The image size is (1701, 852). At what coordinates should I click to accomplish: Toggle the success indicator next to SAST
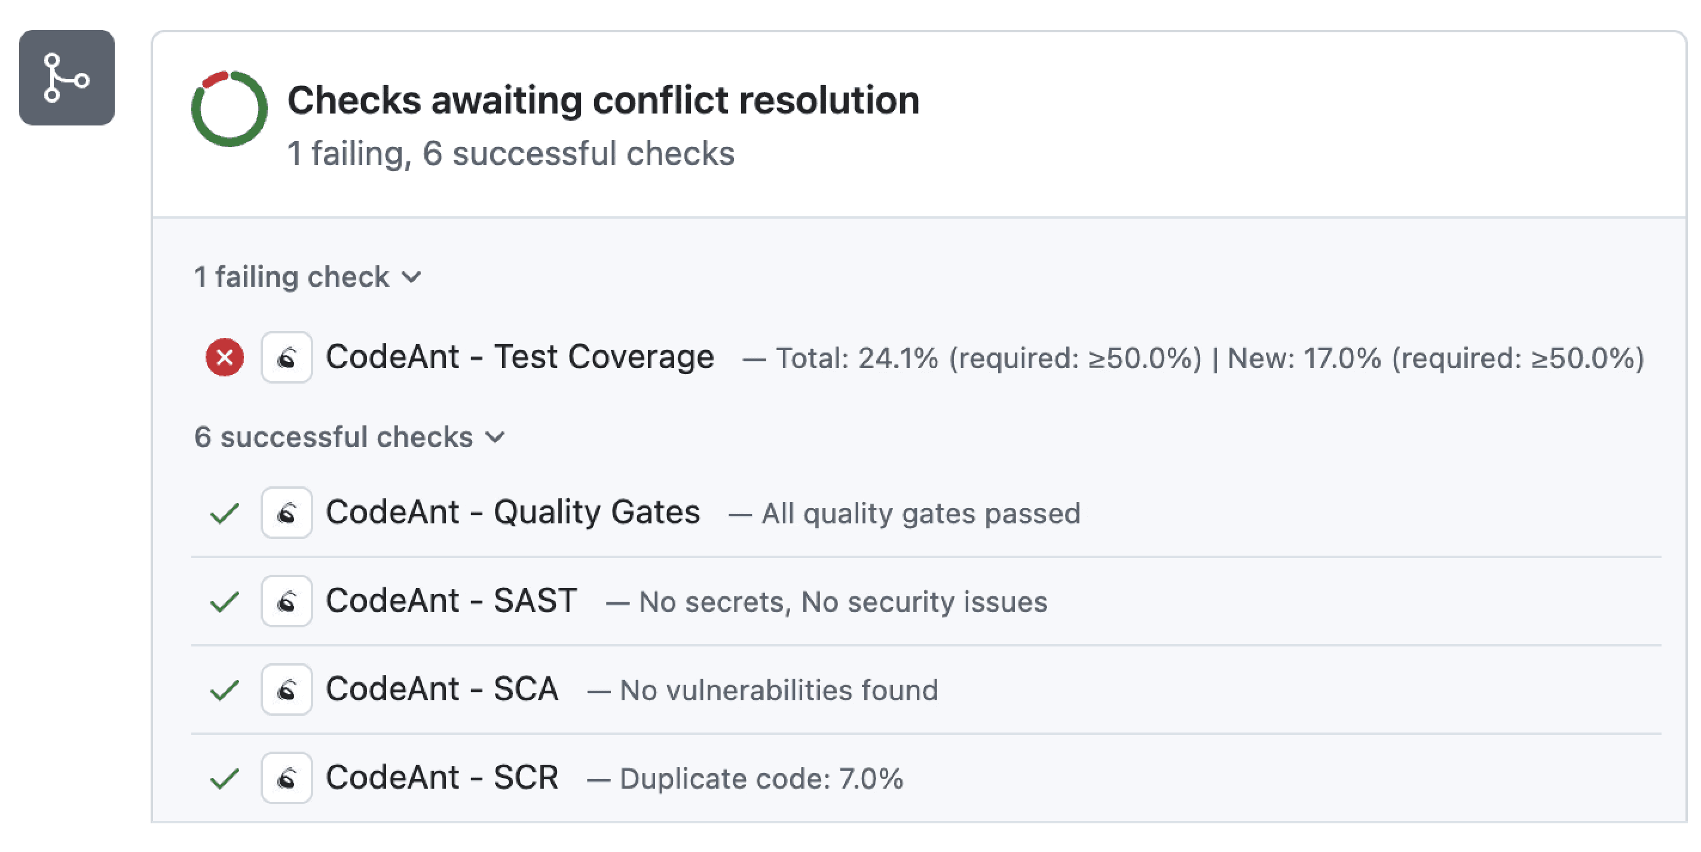click(224, 601)
